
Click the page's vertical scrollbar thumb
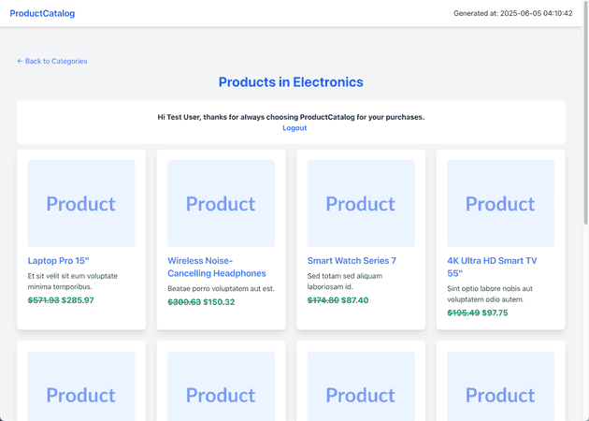(585, 113)
